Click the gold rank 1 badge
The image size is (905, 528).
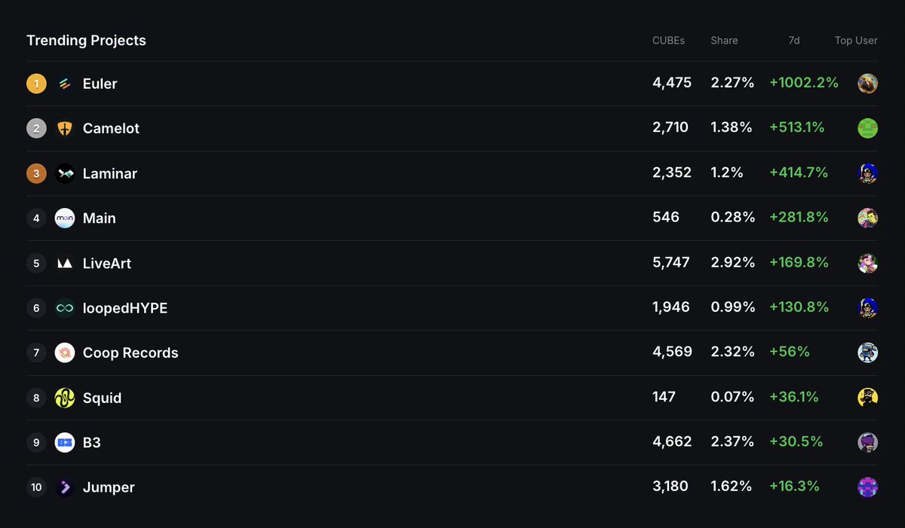coord(36,84)
